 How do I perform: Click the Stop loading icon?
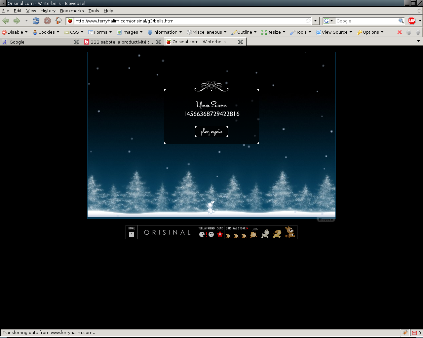click(x=47, y=21)
